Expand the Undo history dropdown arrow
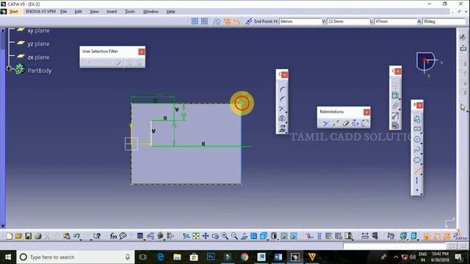Image resolution: width=470 pixels, height=264 pixels. coord(82,239)
